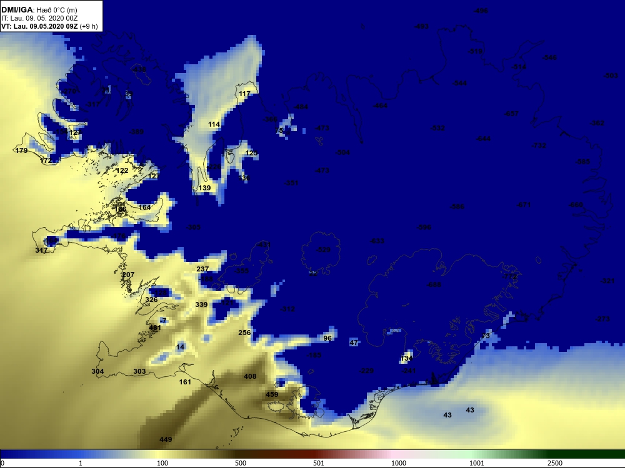Click the "0" label on the color scale
Screen dimensions: 625x468
click(2, 463)
